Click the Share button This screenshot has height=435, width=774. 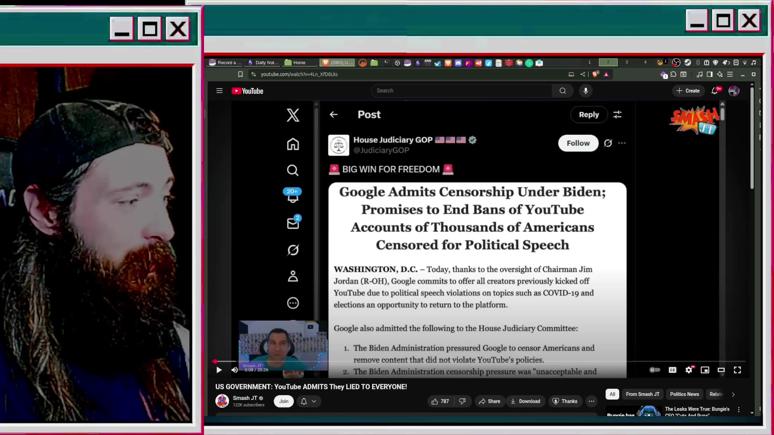point(489,401)
